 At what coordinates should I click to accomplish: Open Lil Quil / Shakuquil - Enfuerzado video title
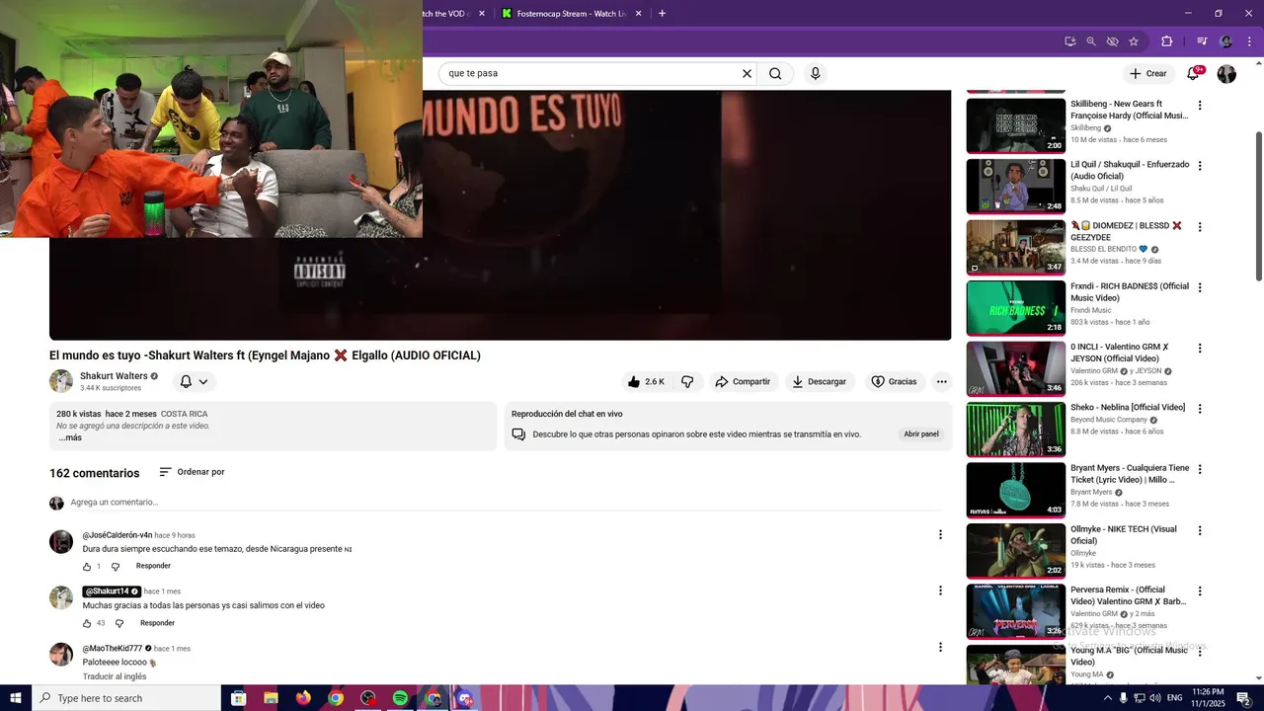pos(1130,170)
